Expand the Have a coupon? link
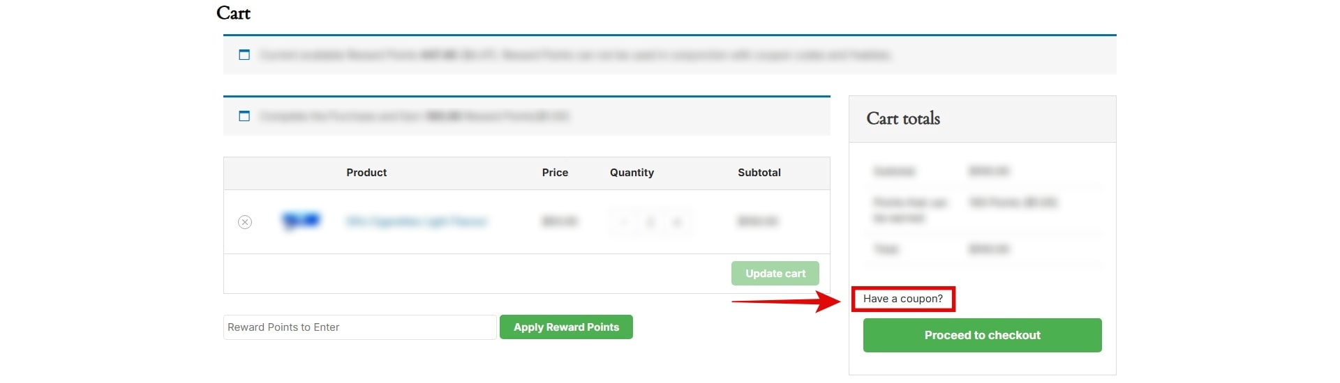The height and width of the screenshot is (383, 1340). pos(903,299)
